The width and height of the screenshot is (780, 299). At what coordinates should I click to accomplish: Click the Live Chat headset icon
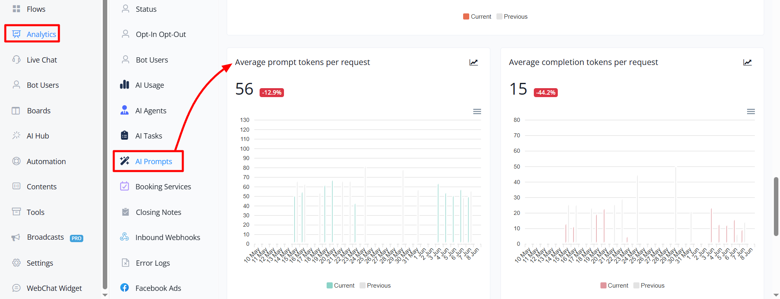tap(16, 60)
